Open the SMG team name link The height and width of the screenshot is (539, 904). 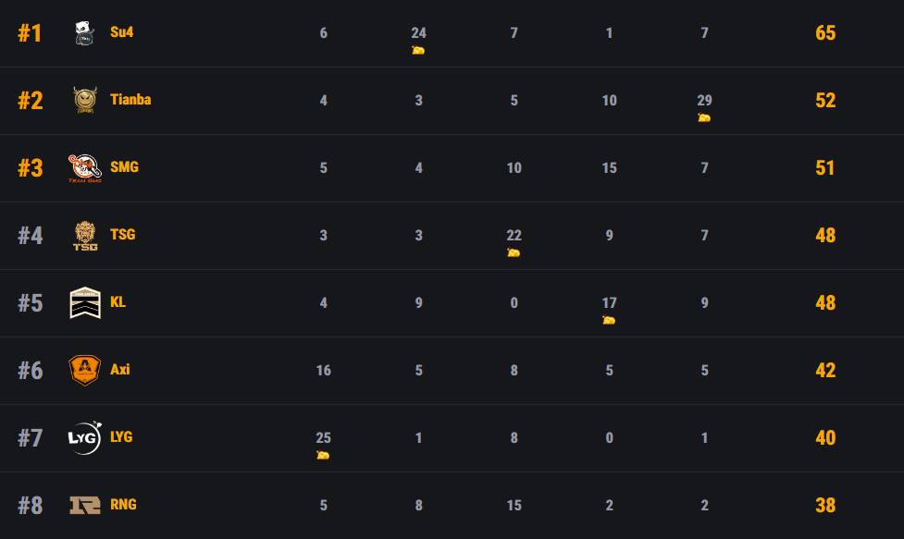tap(124, 167)
